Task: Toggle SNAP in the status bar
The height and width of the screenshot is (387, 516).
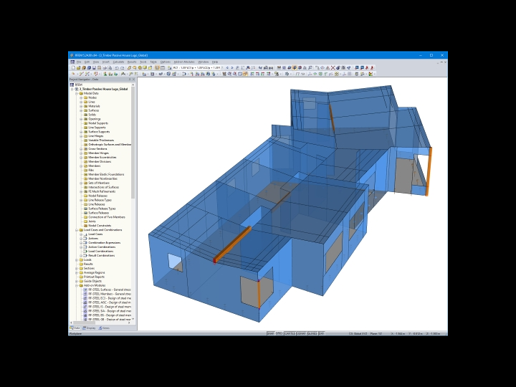Action: 270,333
